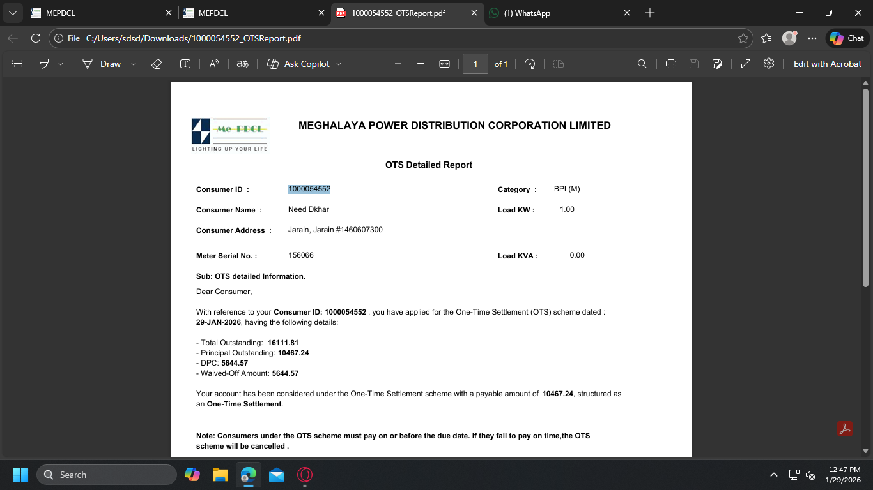Open Edge Settings and more menu
The width and height of the screenshot is (873, 490).
pyautogui.click(x=812, y=38)
